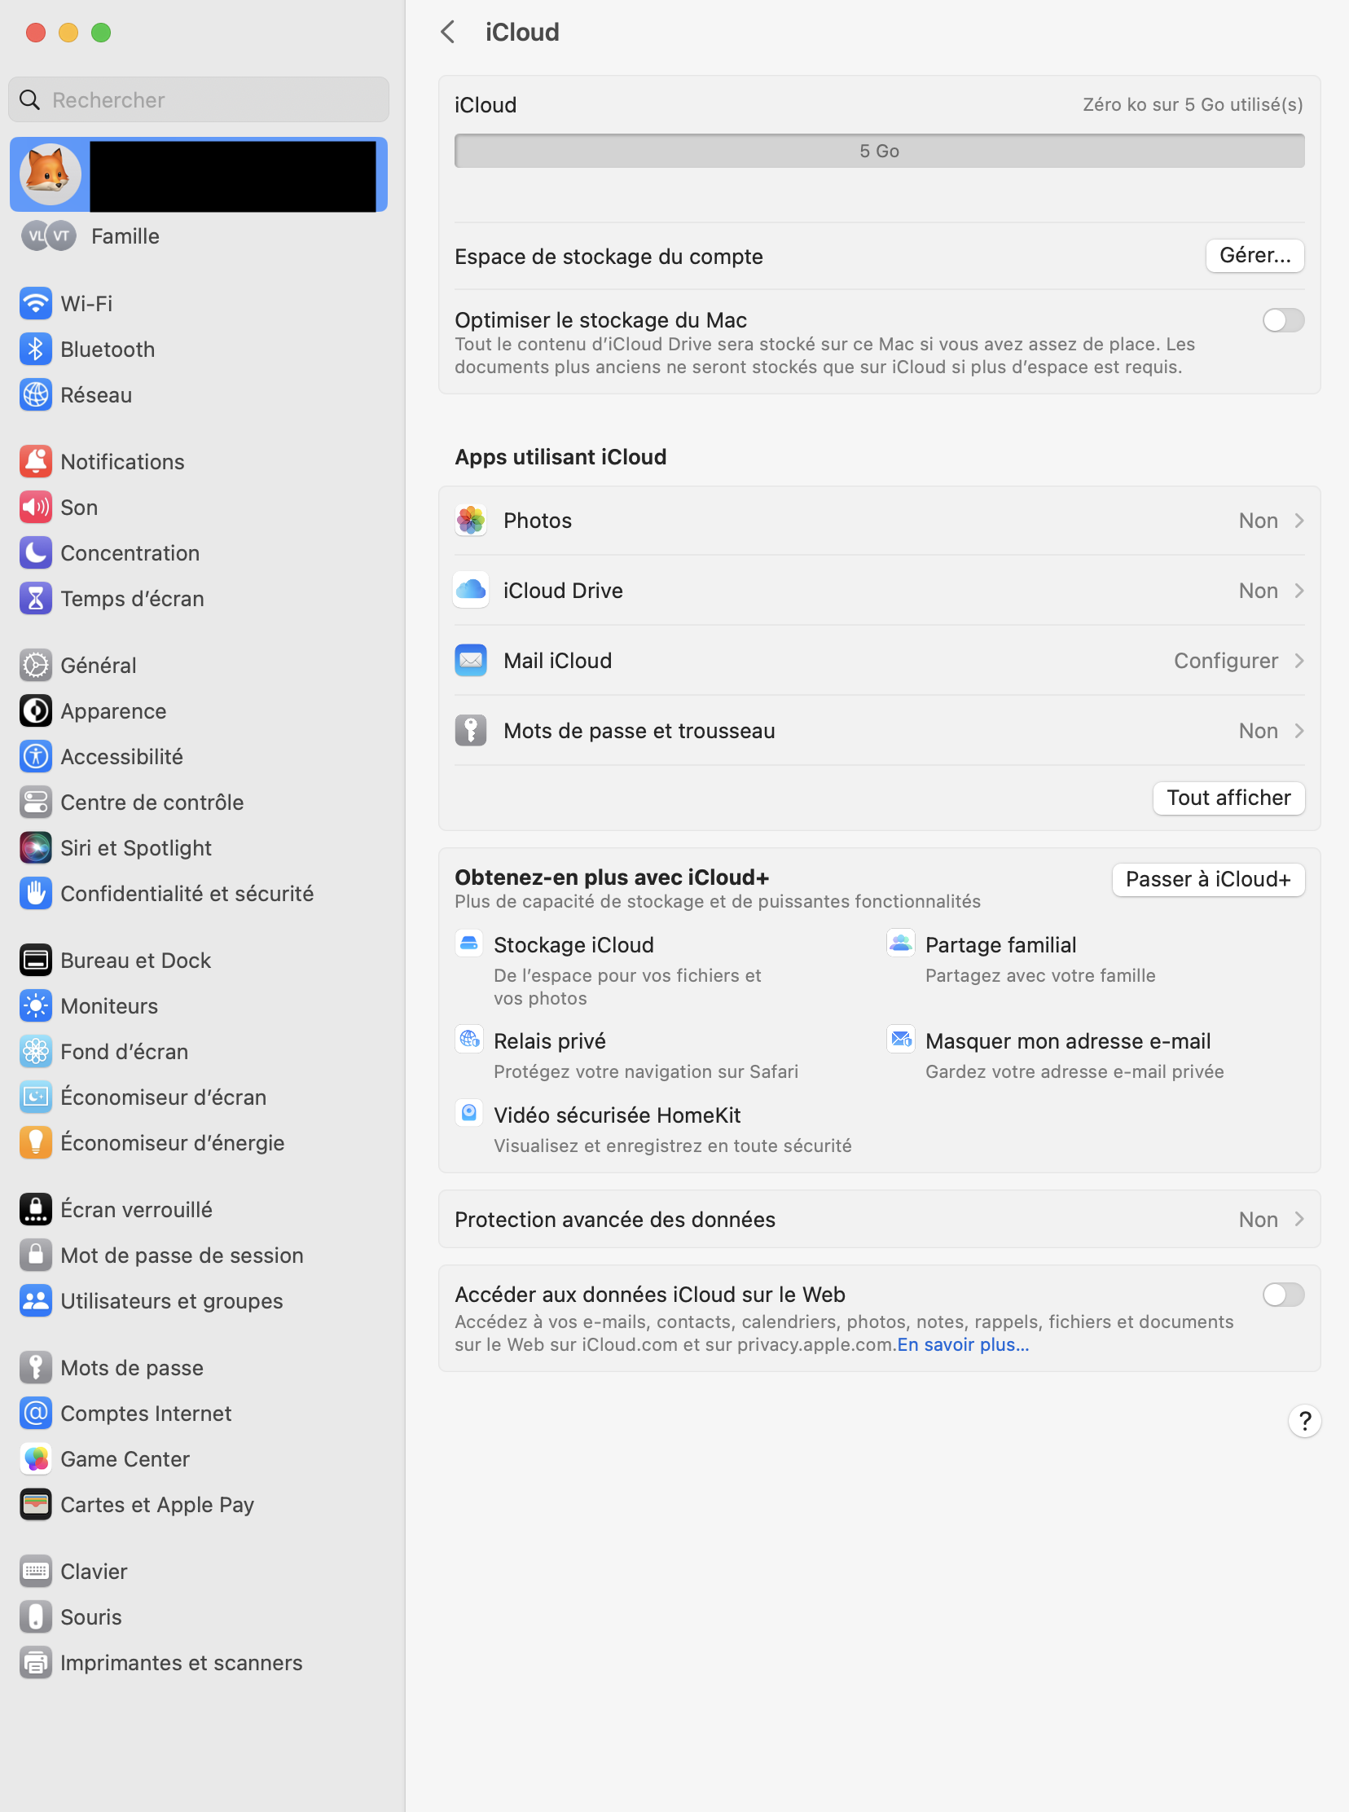Enable Accéder aux données iCloud sur le Web
The height and width of the screenshot is (1812, 1349).
click(1283, 1295)
